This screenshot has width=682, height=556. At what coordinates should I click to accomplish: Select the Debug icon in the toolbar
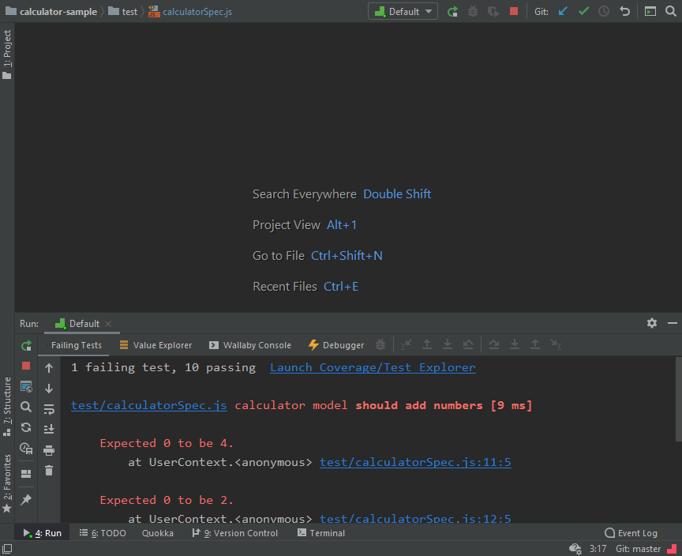point(473,11)
